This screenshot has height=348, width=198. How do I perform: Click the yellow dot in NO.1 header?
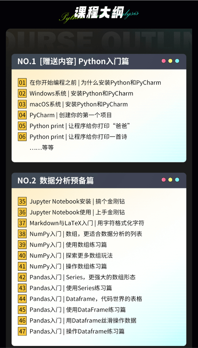[x=170, y=61]
